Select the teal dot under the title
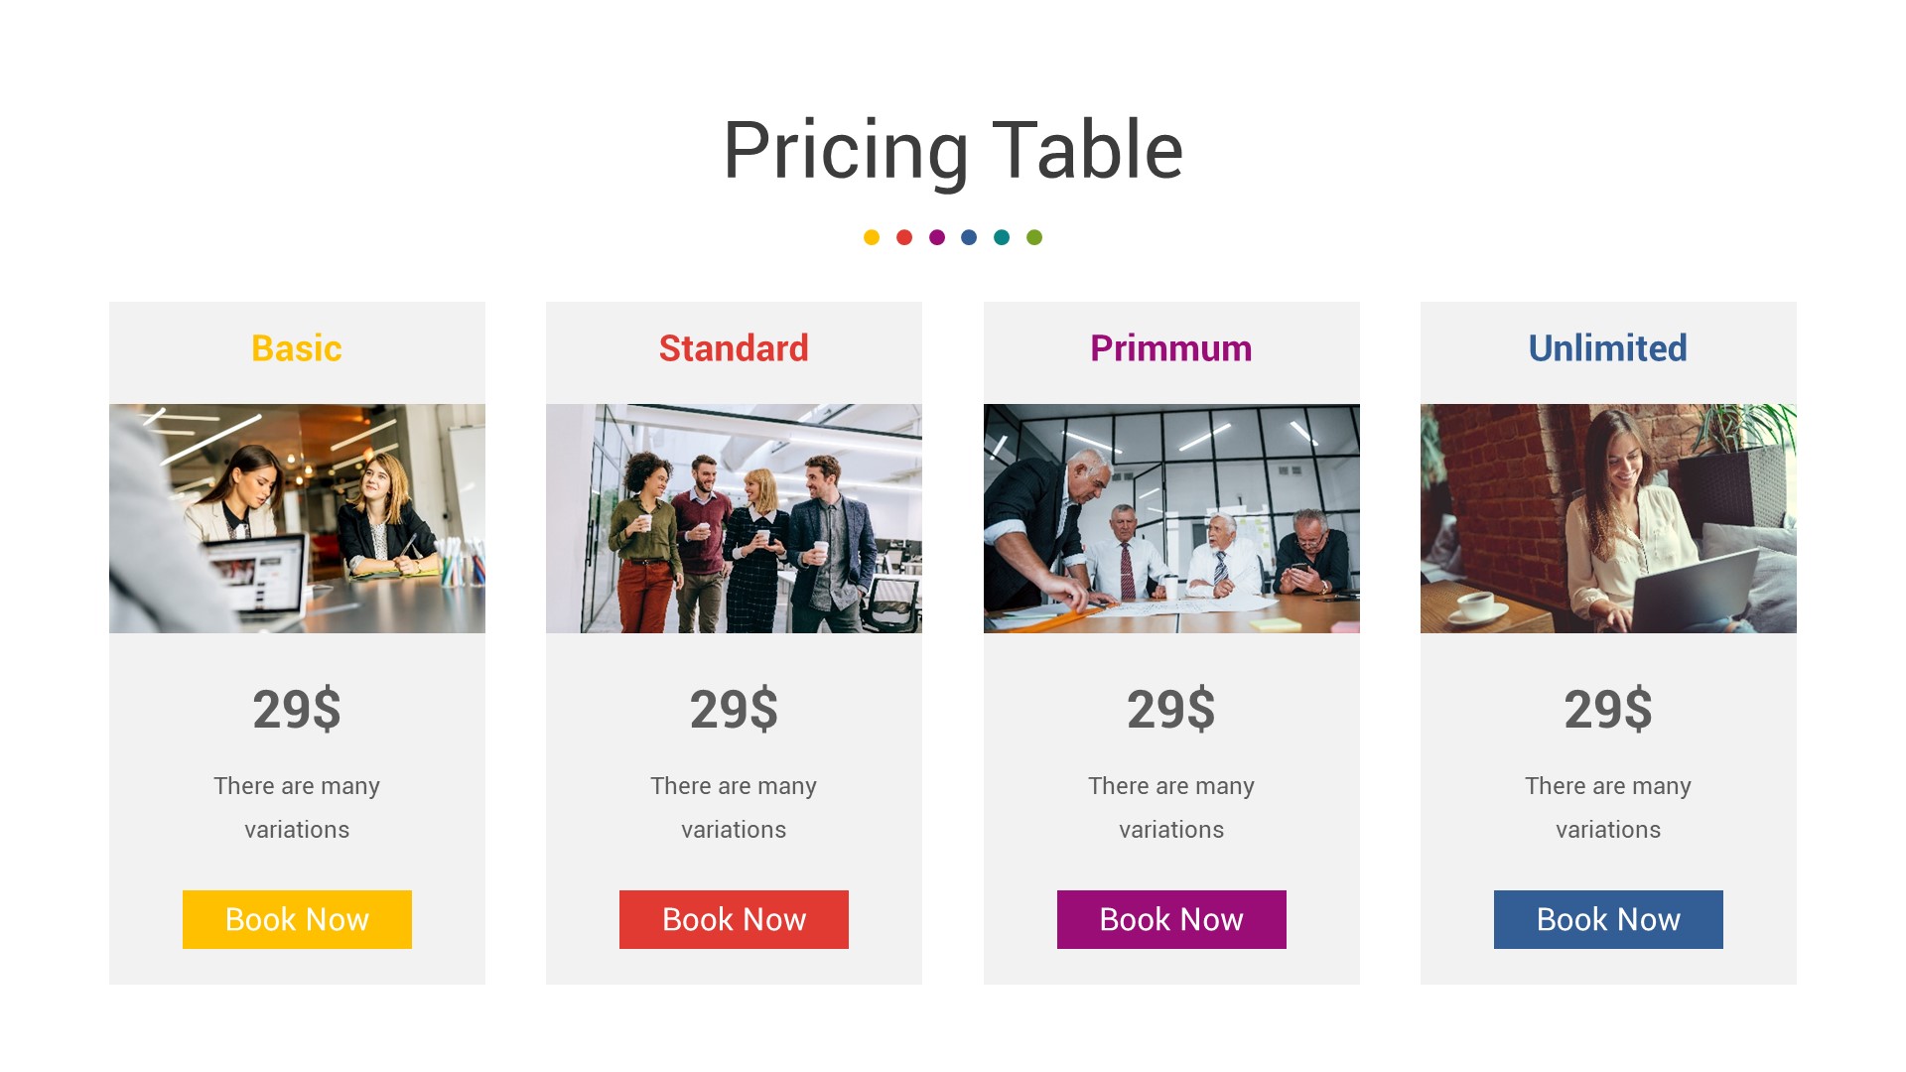1906x1072 pixels. pyautogui.click(x=1002, y=237)
